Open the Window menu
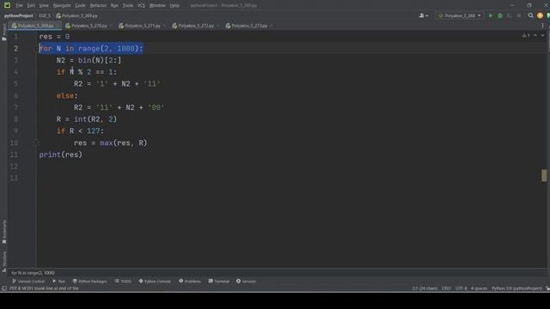 (x=157, y=6)
